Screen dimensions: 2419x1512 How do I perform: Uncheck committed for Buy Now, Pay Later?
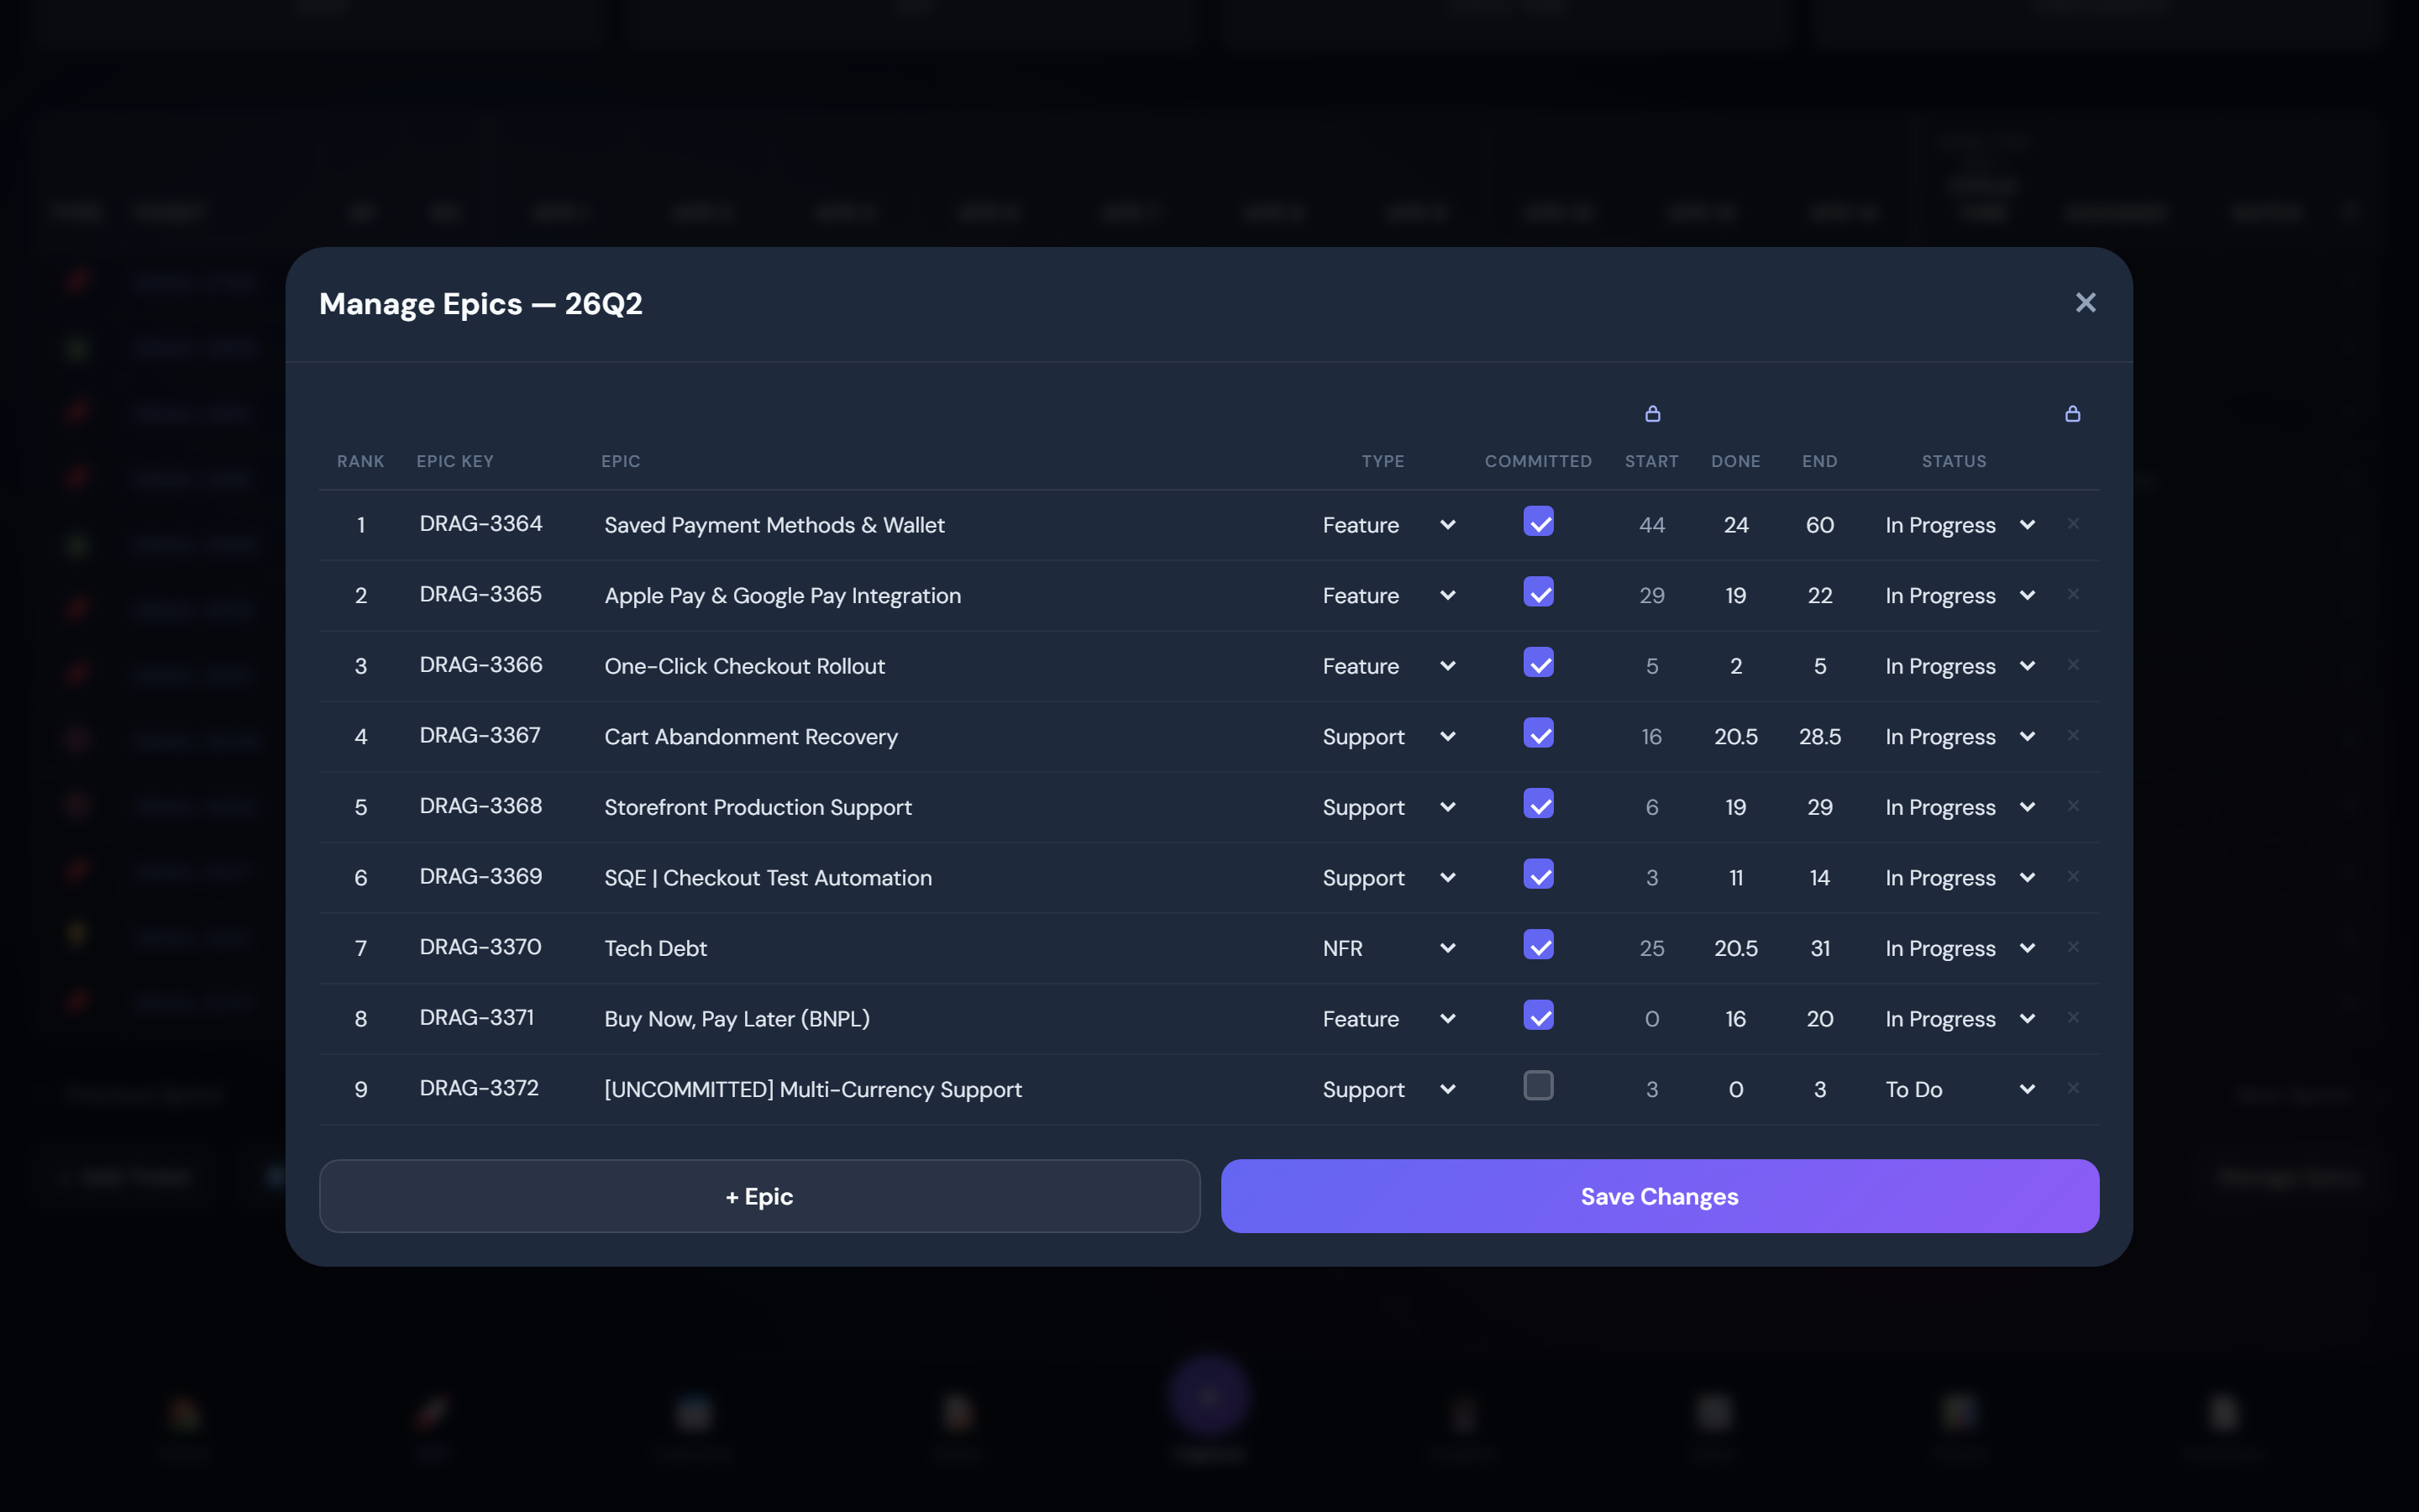[x=1539, y=1015]
